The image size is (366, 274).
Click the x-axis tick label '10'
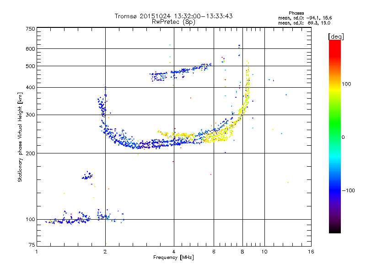pyautogui.click(x=264, y=252)
